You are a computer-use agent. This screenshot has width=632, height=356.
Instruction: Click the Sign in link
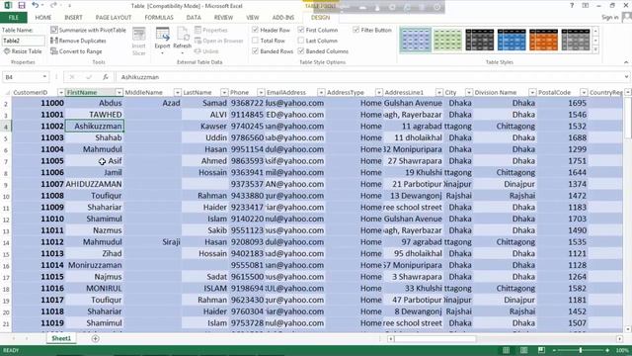609,18
